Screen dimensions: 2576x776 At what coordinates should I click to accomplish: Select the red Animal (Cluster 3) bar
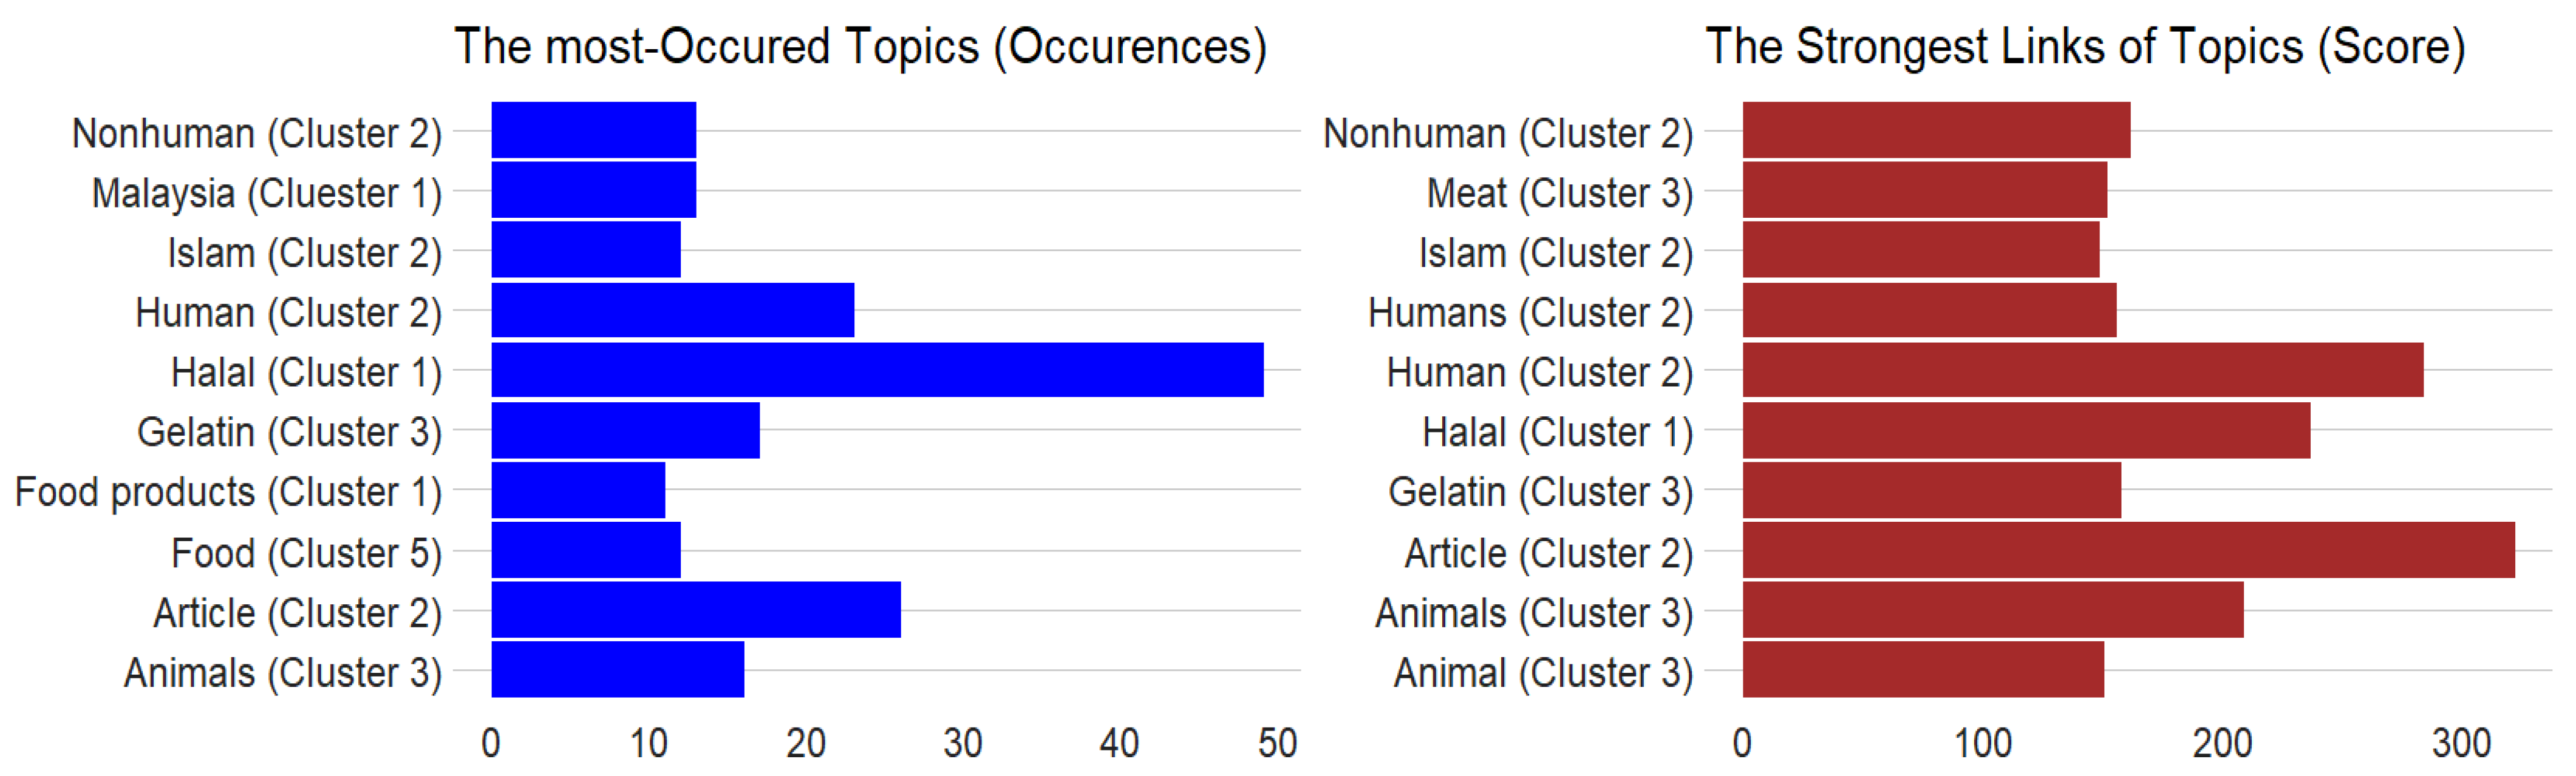pos(1922,669)
